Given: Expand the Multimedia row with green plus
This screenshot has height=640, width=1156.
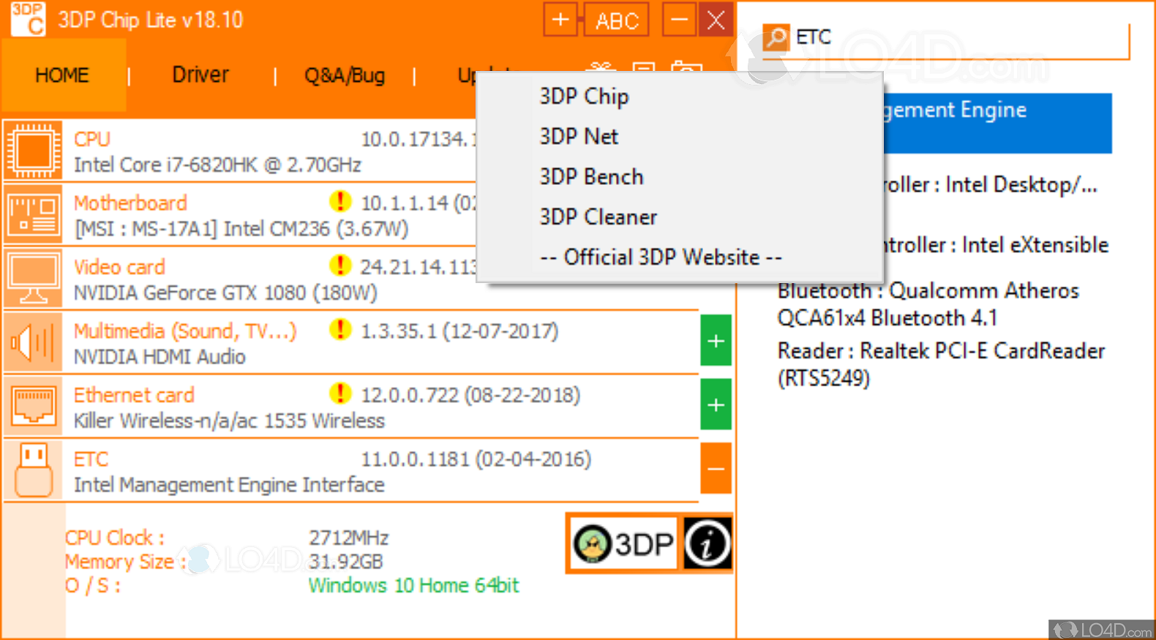Looking at the screenshot, I should click(716, 341).
